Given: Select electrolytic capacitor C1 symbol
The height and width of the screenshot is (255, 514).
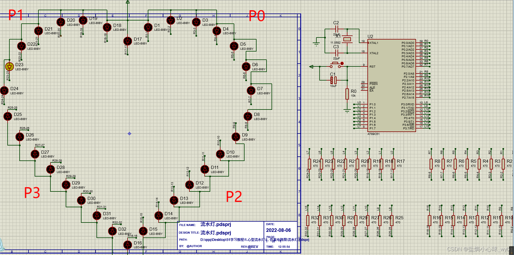Looking at the screenshot, I should (x=333, y=80).
